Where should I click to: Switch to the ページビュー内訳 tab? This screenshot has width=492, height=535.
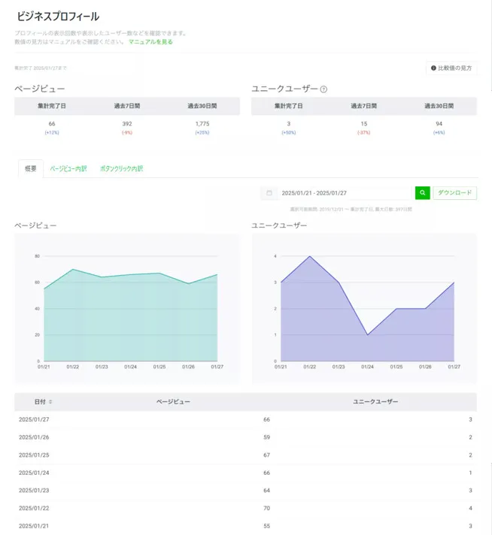68,169
